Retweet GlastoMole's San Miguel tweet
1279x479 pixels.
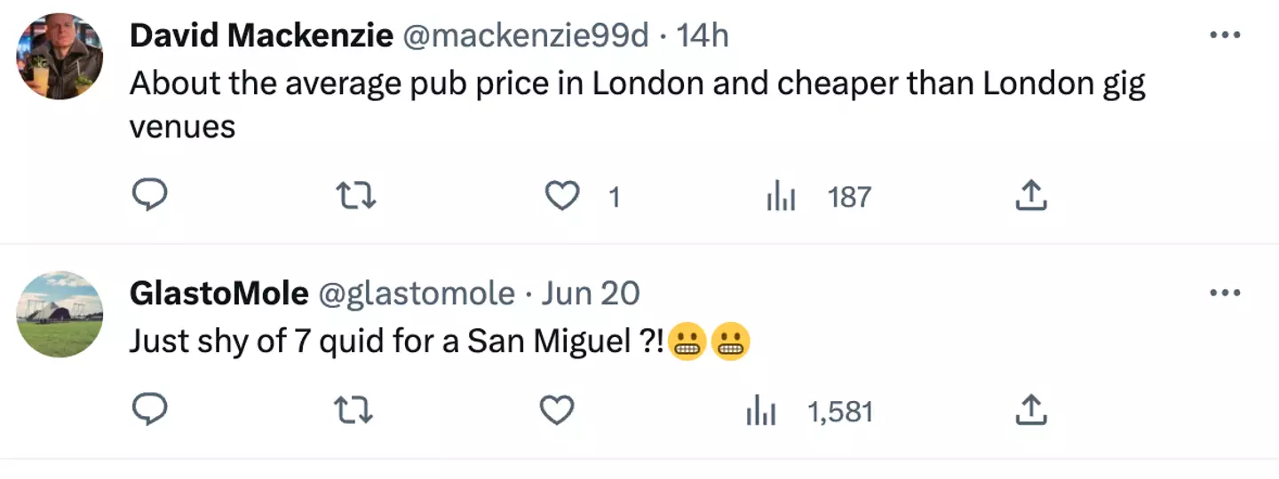coord(354,411)
